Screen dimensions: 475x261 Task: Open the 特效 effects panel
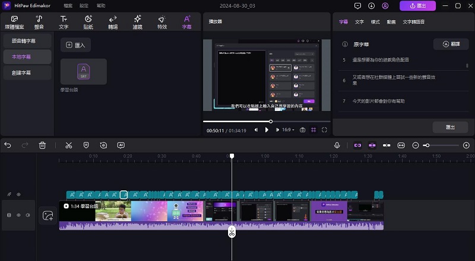point(162,22)
